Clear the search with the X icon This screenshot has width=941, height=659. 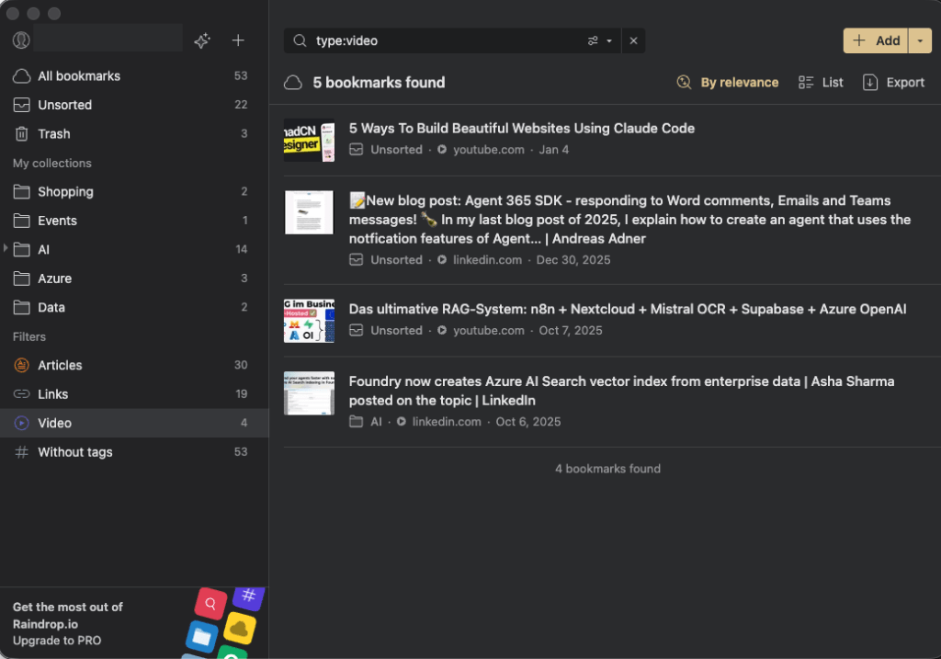point(633,40)
